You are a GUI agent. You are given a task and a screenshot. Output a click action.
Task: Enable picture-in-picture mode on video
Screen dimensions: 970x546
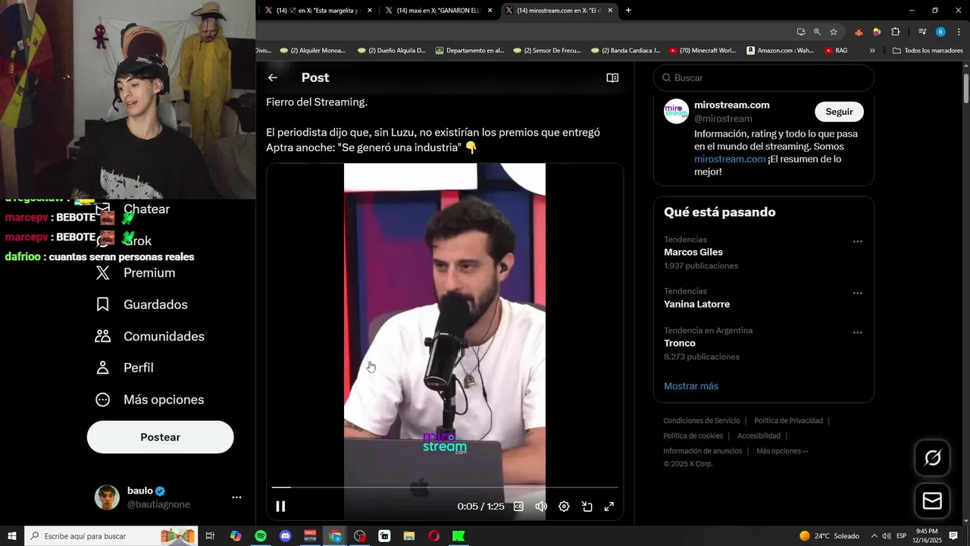[x=587, y=507]
